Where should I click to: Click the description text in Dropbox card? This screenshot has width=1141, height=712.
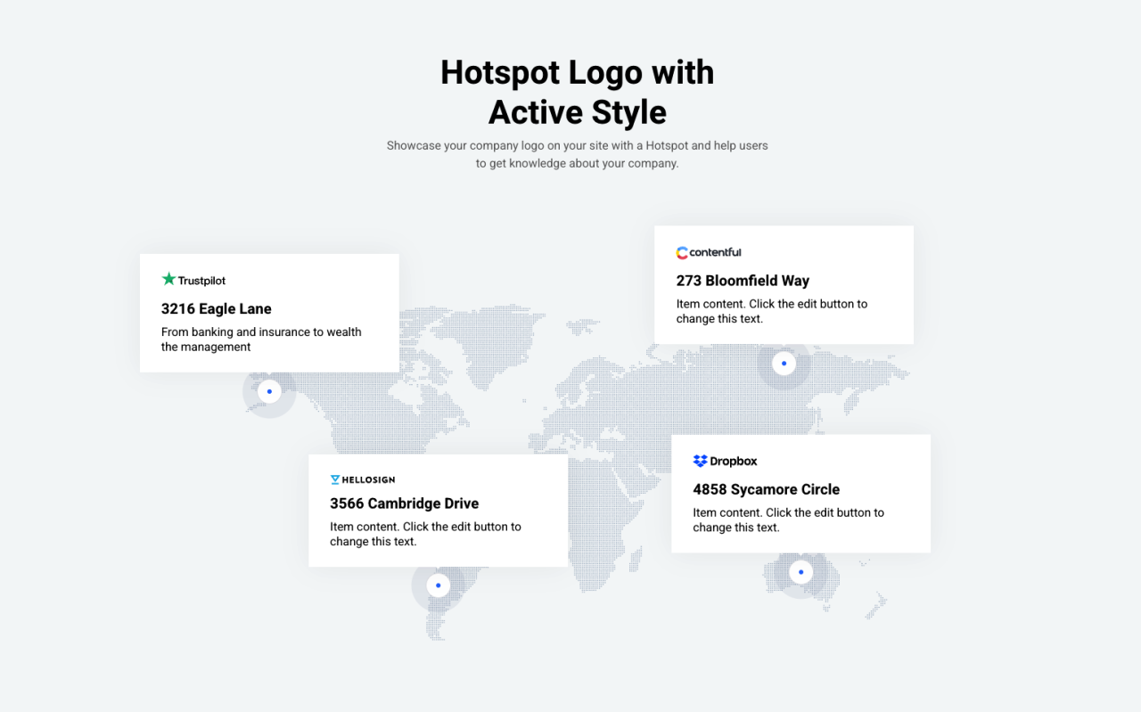(x=788, y=520)
